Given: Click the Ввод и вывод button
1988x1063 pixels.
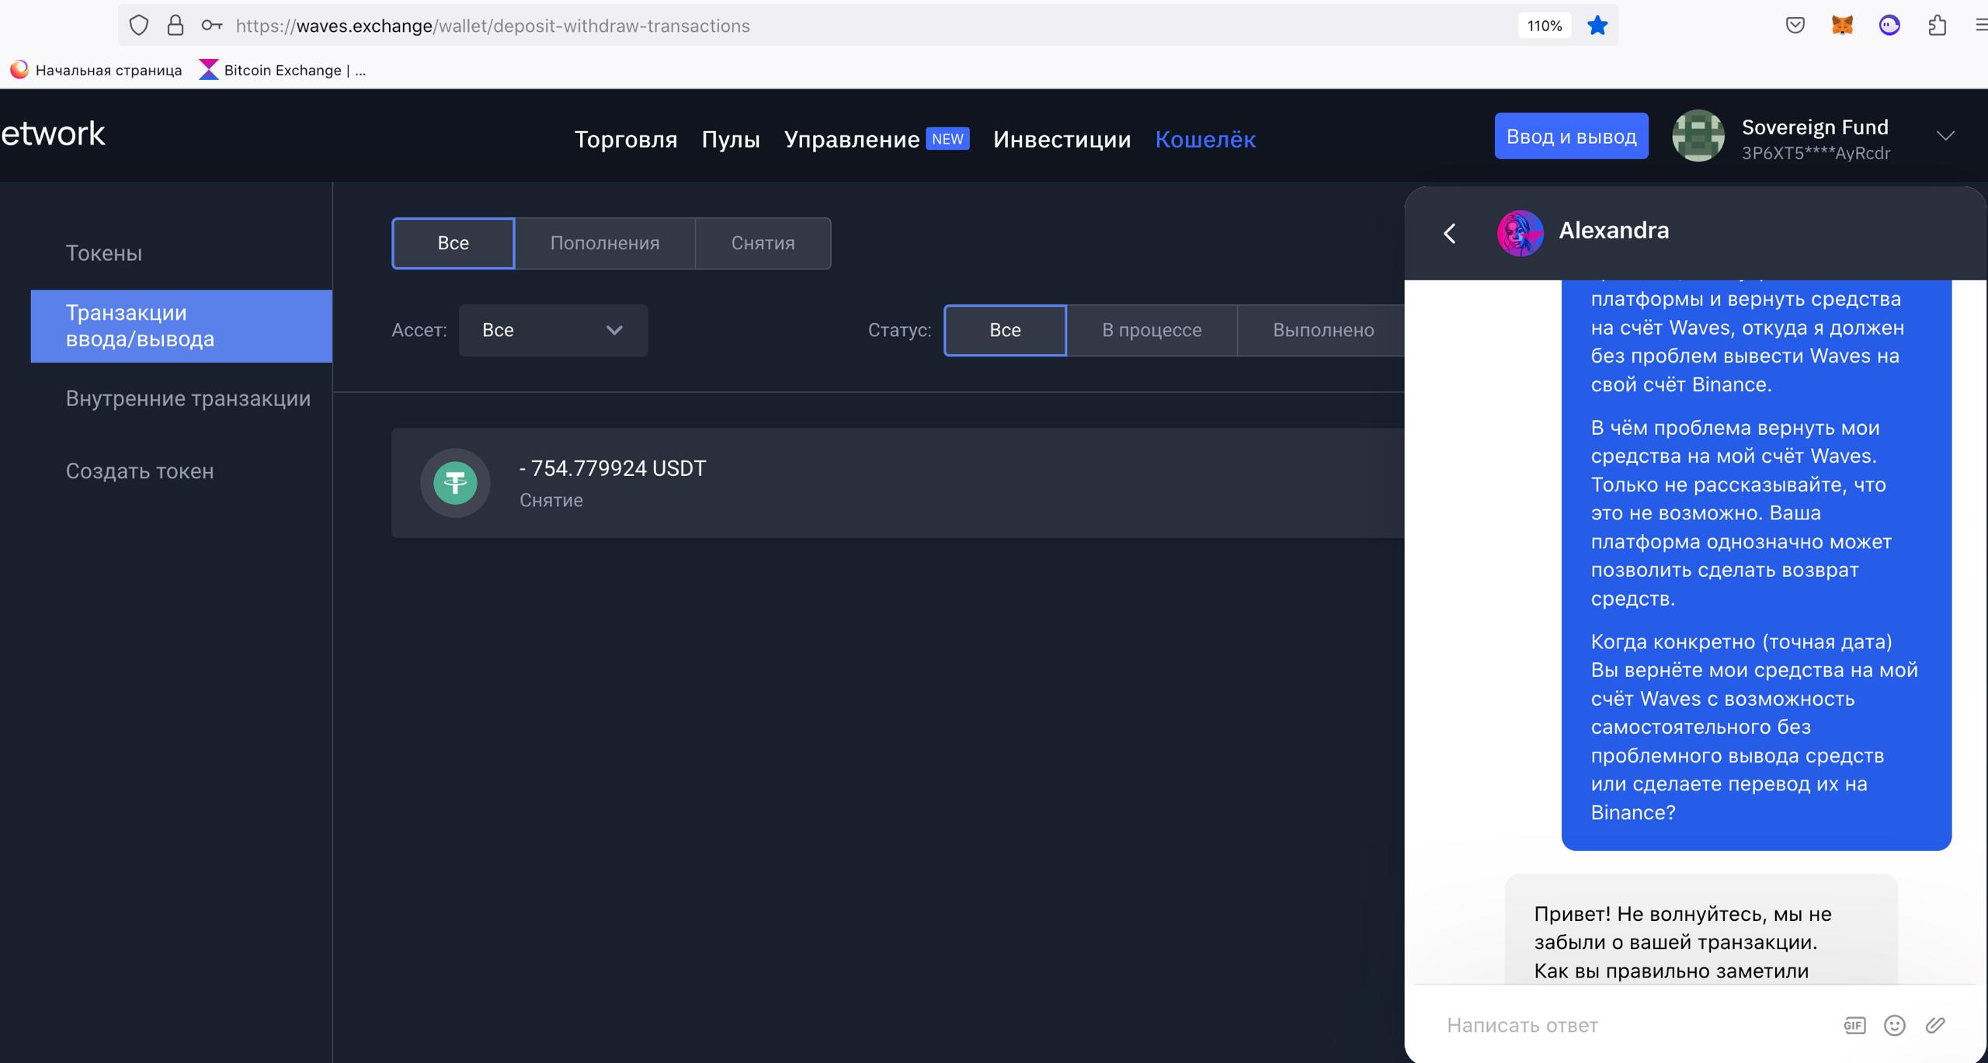Looking at the screenshot, I should click(x=1570, y=137).
